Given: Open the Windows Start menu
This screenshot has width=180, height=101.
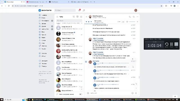Looking at the screenshot, I should (2, 100).
